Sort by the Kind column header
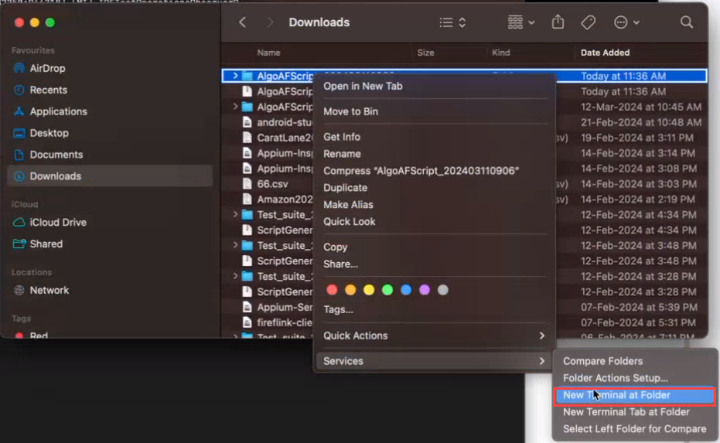The width and height of the screenshot is (720, 443). (x=501, y=53)
